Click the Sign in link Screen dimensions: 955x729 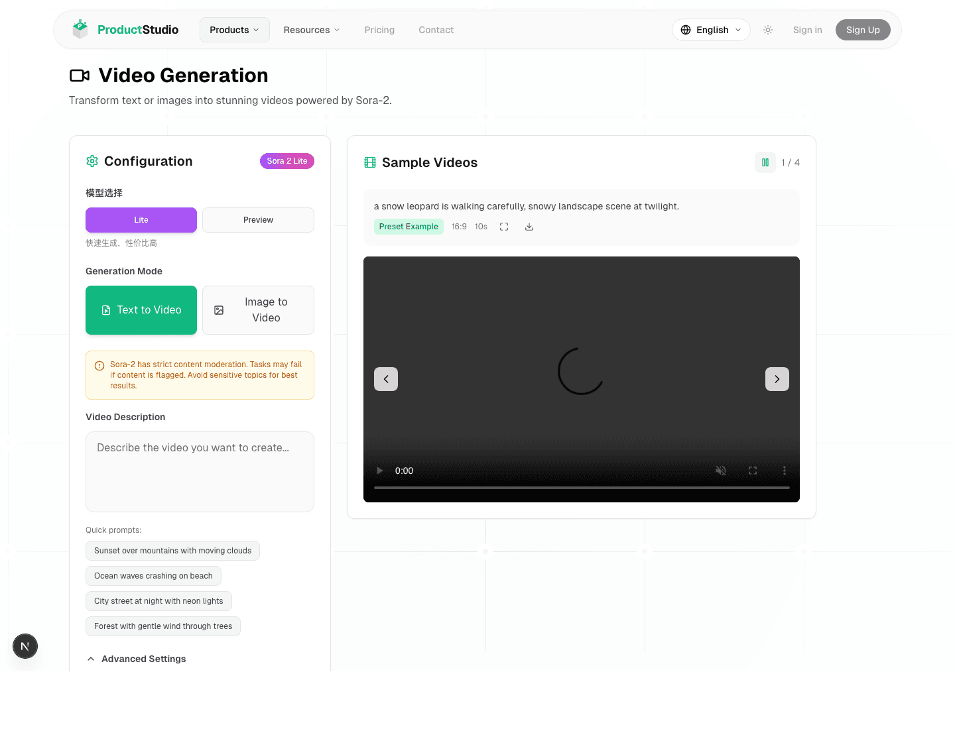[808, 30]
